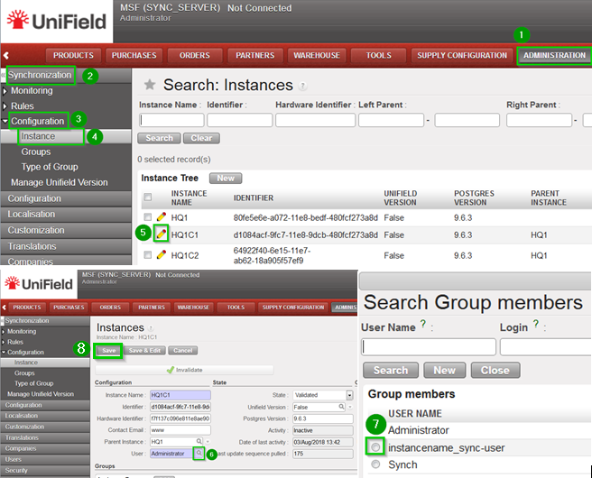Screen dimensions: 592x478
Task: Expand the Rules menu in the sidebar
Action: (x=5, y=106)
